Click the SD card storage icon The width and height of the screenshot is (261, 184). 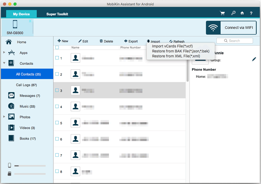(9, 174)
